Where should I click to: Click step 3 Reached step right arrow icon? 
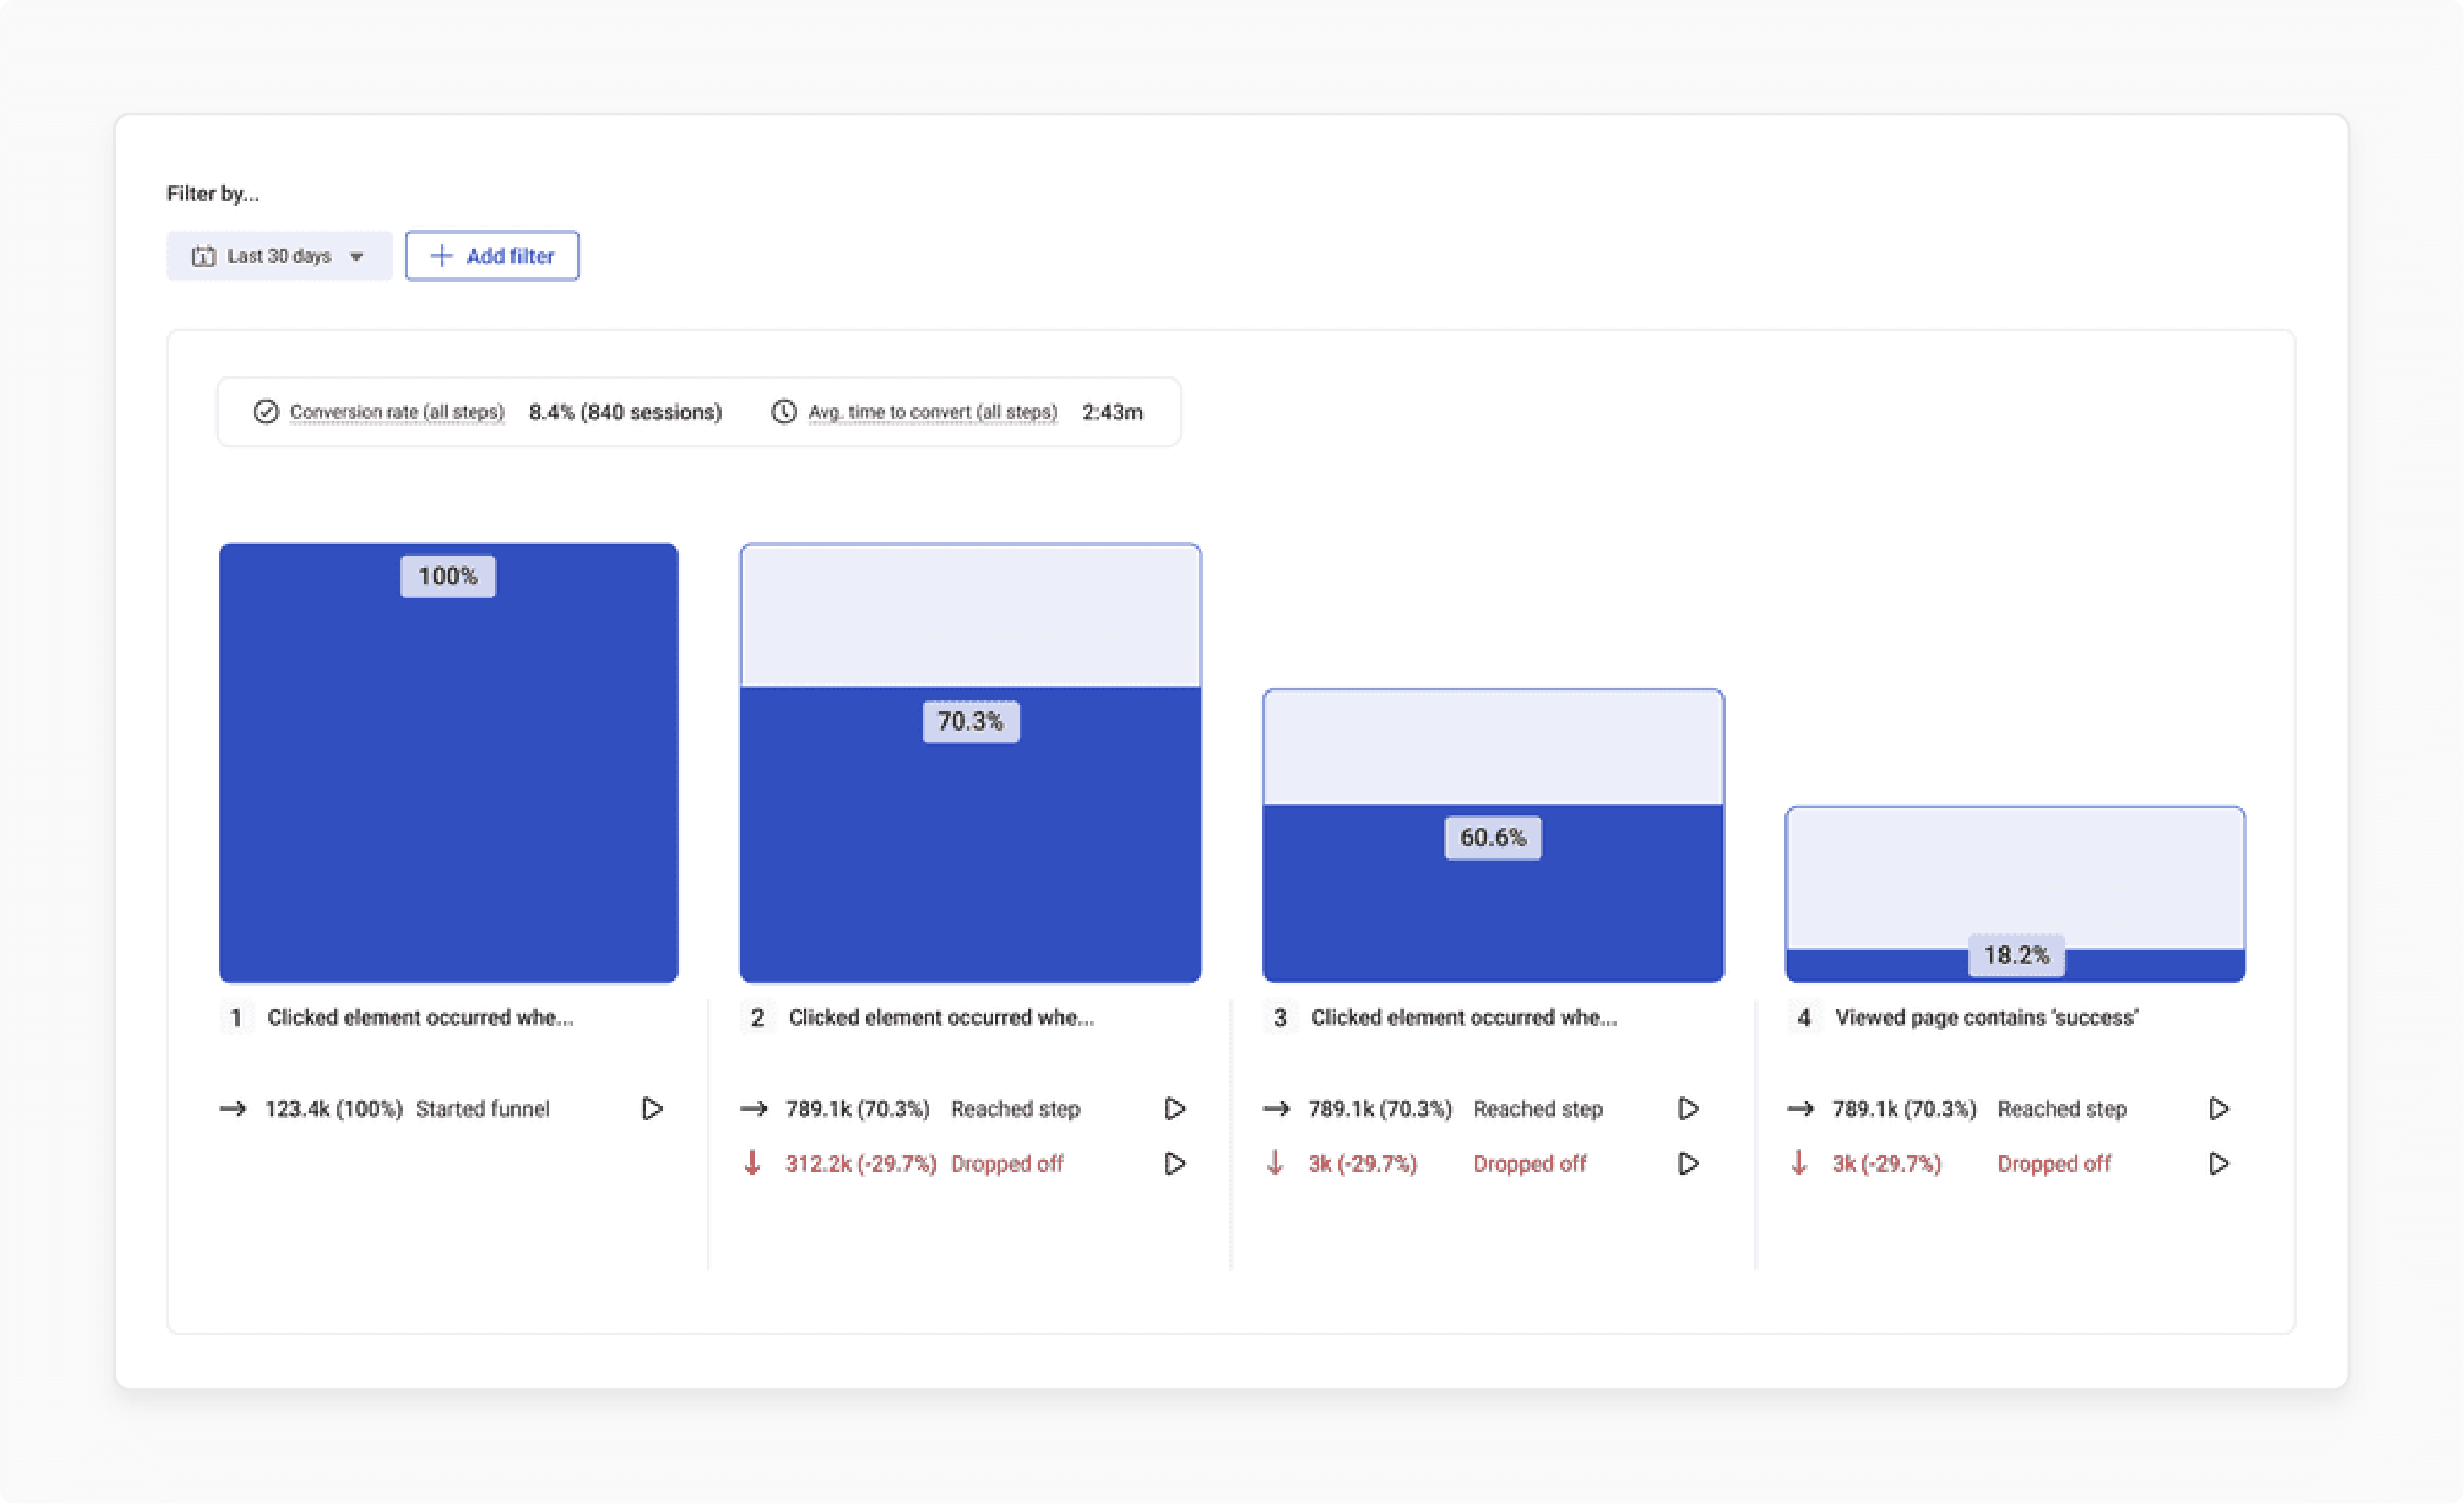(x=1277, y=1109)
